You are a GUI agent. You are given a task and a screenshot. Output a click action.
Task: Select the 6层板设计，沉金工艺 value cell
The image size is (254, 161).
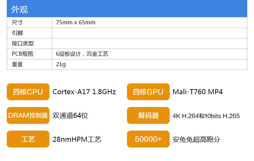point(82,54)
